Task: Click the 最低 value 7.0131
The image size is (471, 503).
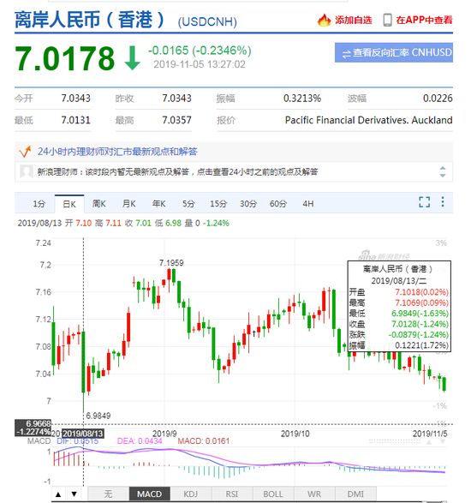Action: click(75, 120)
